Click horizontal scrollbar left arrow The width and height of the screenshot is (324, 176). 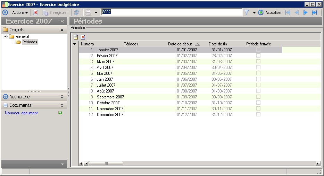pos(86,164)
